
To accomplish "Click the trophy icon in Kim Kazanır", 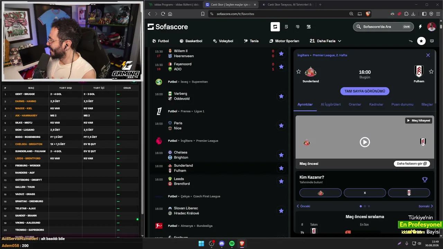I will (425, 179).
